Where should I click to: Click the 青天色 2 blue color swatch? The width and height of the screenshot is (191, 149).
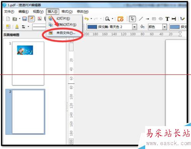pos(92,27)
